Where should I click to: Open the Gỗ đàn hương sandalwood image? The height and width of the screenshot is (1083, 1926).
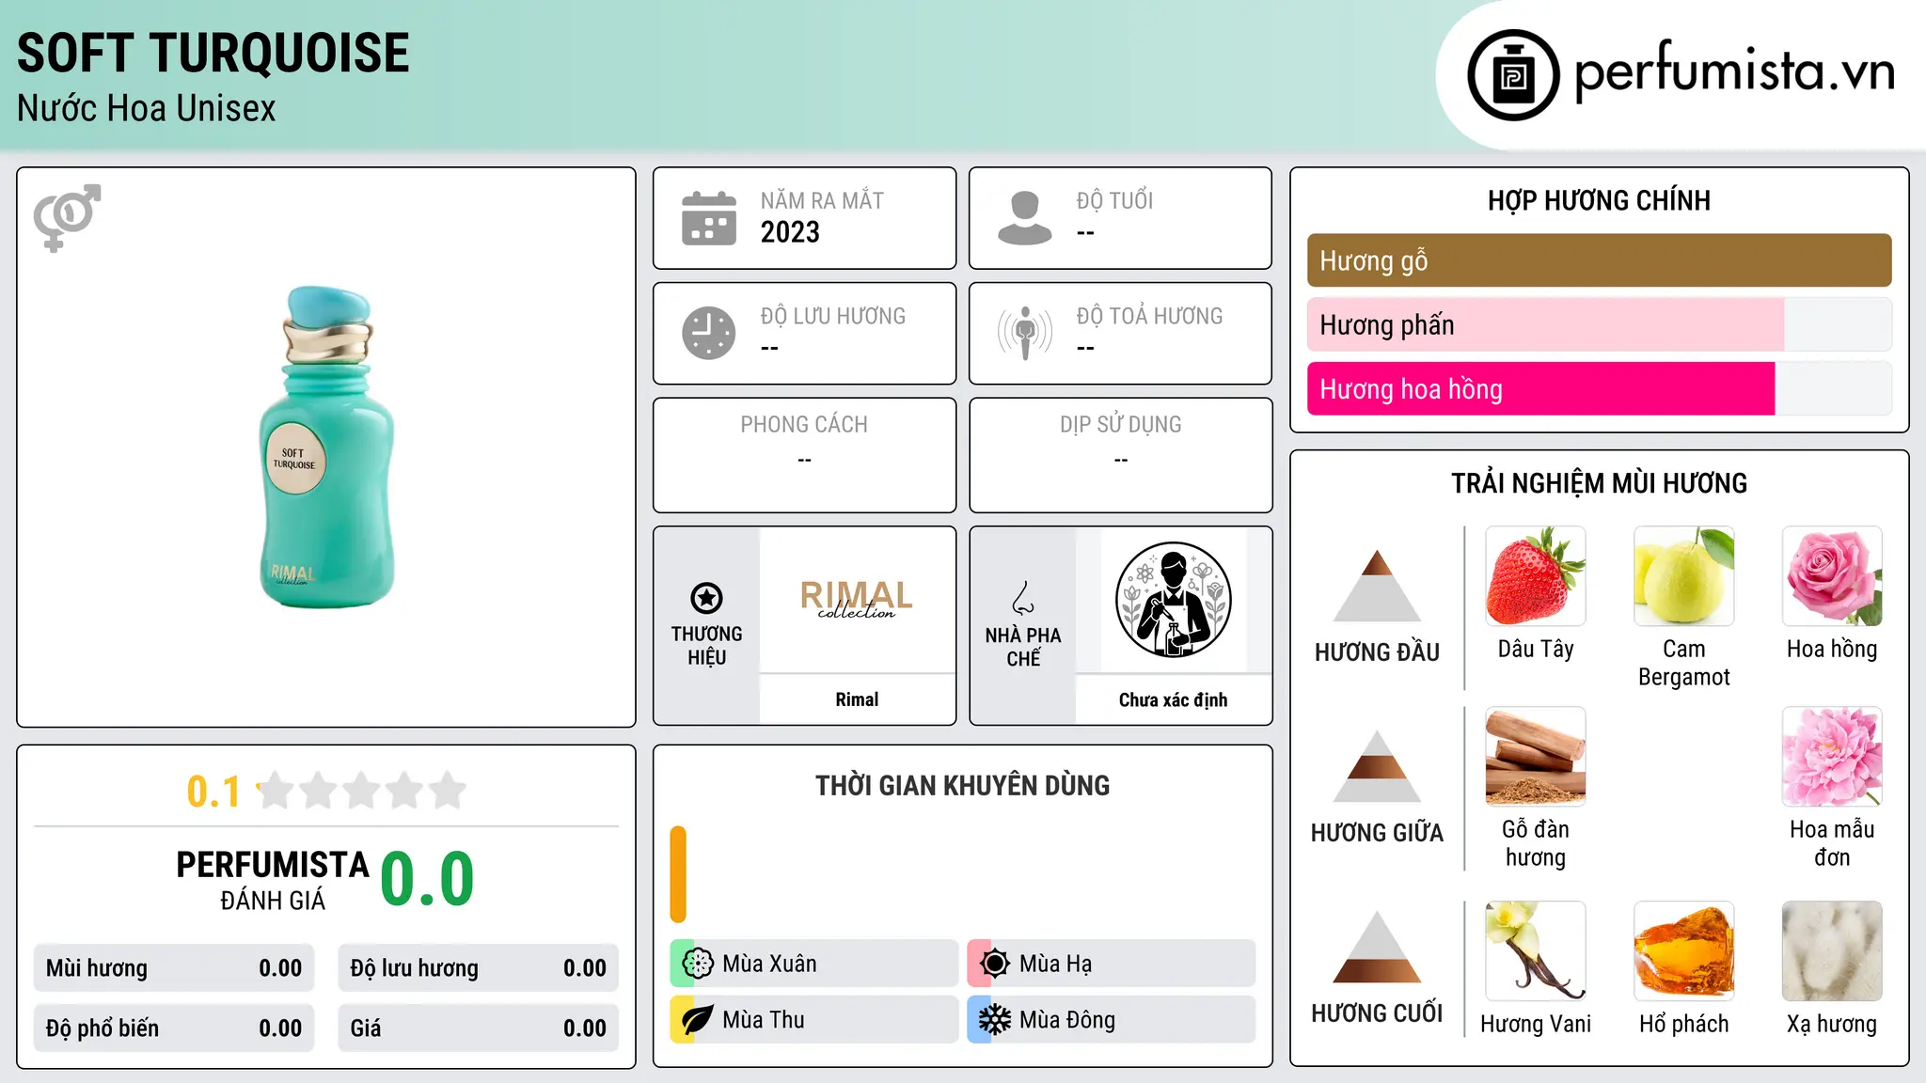pos(1536,757)
